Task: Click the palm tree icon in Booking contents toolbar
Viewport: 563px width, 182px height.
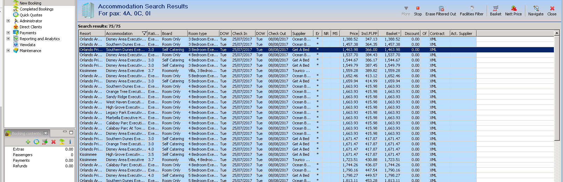Action: point(62,142)
